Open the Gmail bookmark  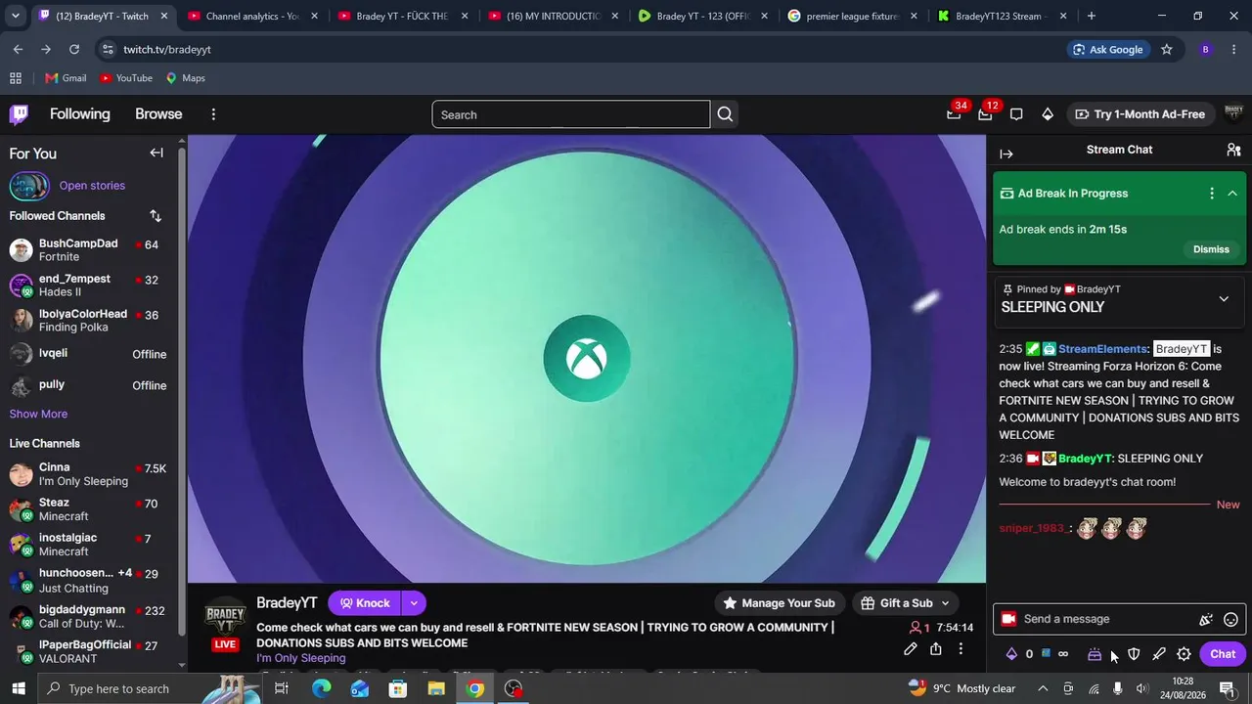(x=66, y=78)
